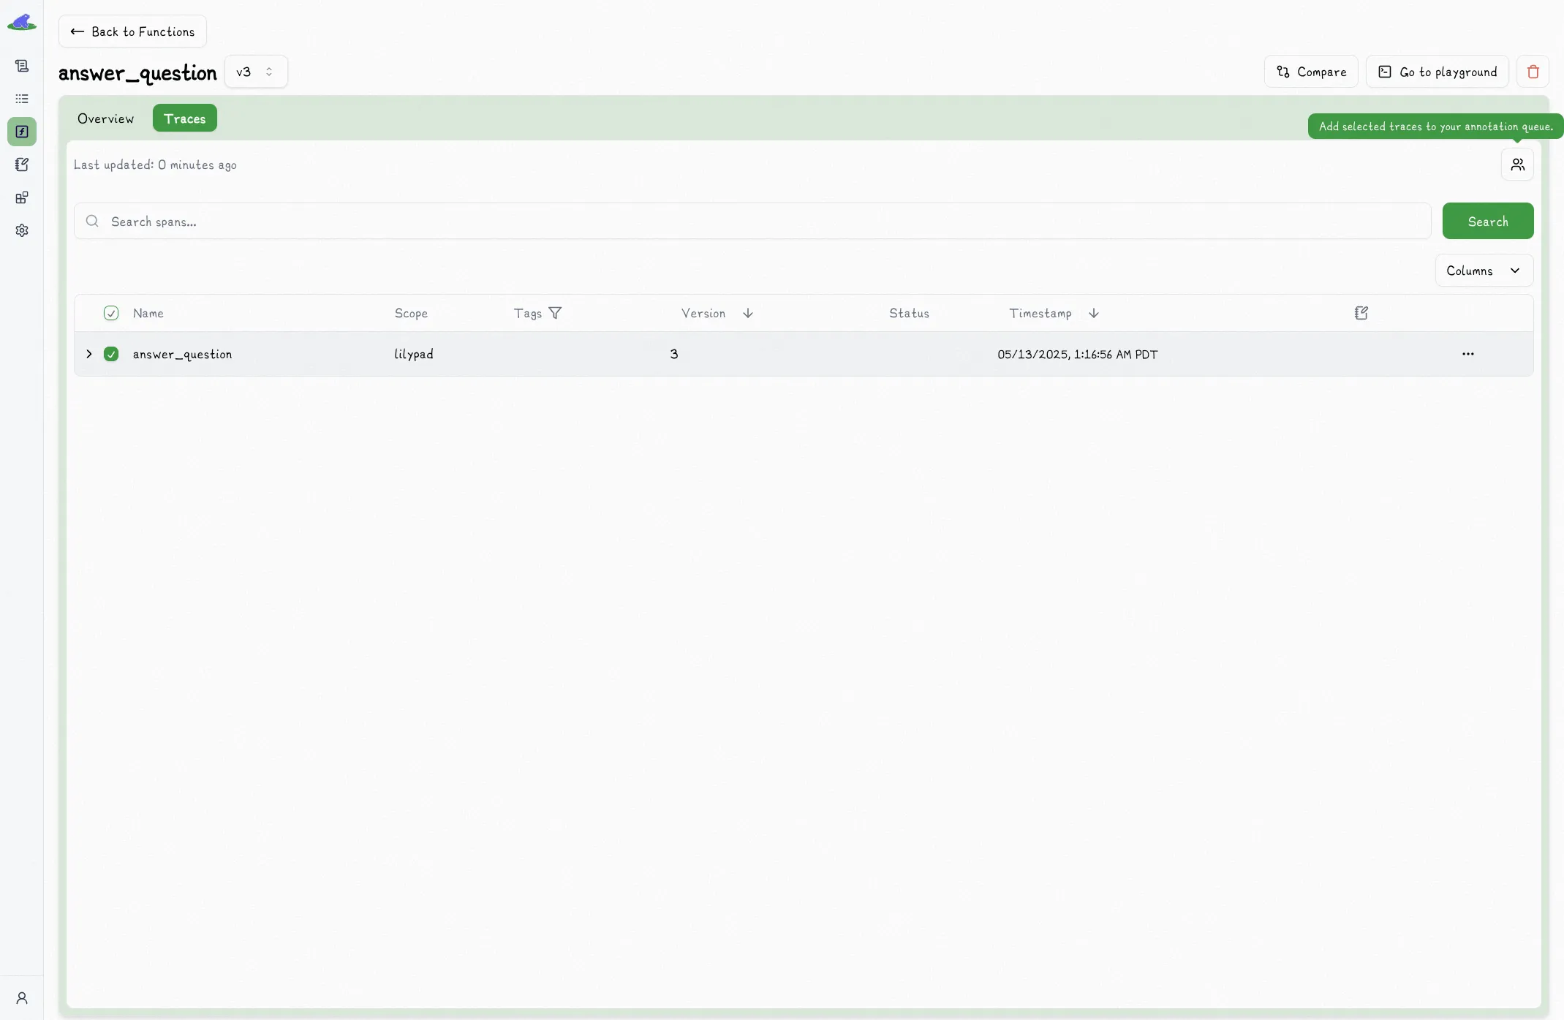Open the annotation queue users icon
The image size is (1564, 1020).
click(x=1517, y=164)
